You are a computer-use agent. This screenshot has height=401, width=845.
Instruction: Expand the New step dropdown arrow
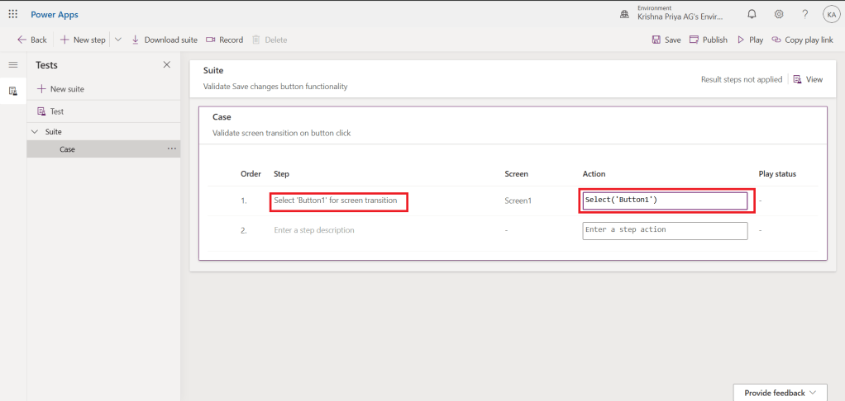click(x=117, y=40)
